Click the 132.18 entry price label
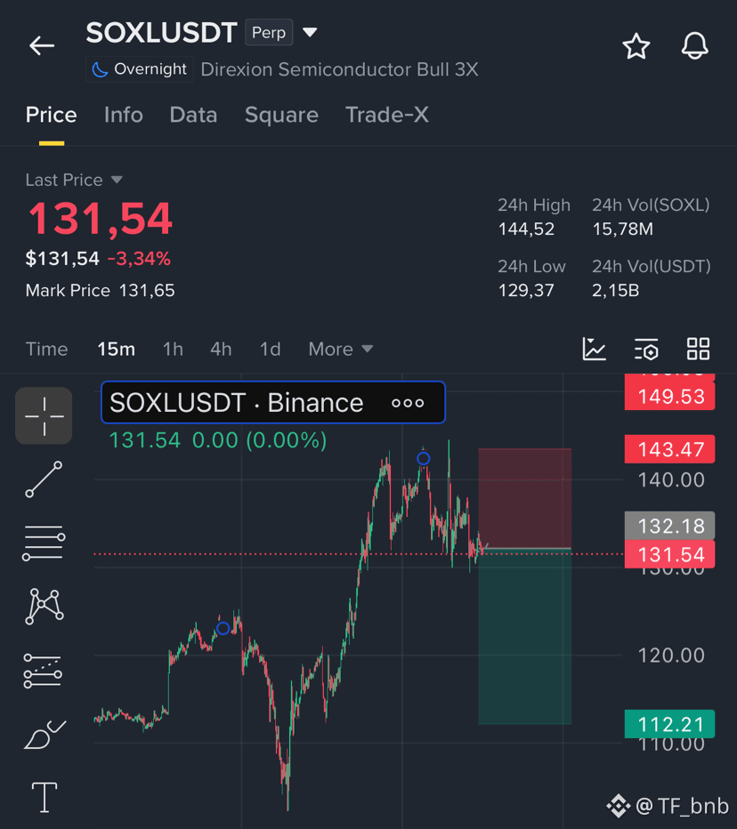 669,526
